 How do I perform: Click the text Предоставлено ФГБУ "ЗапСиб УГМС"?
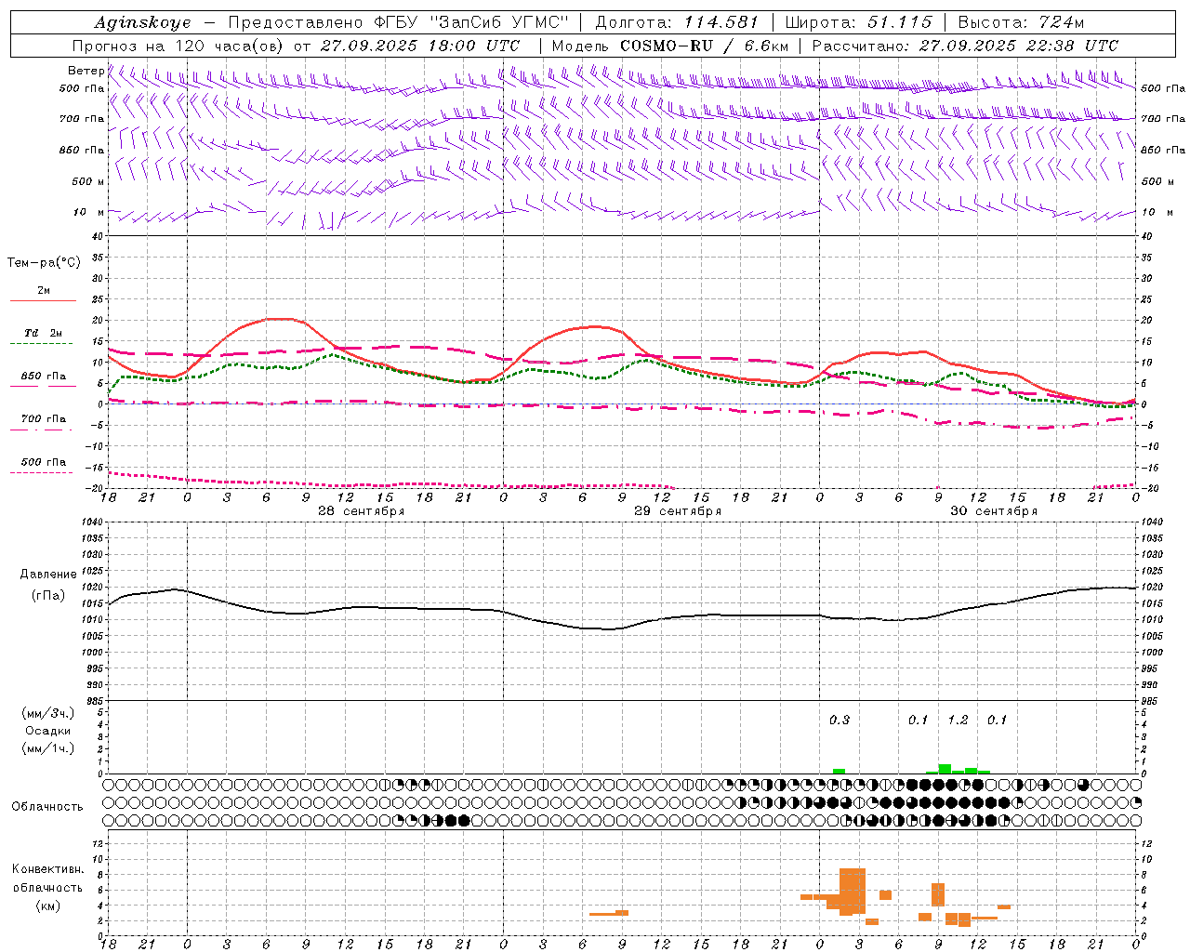[398, 22]
